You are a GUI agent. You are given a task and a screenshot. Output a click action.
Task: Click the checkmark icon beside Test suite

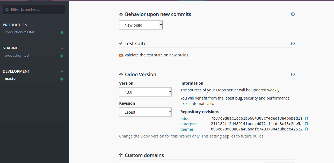[x=121, y=44]
